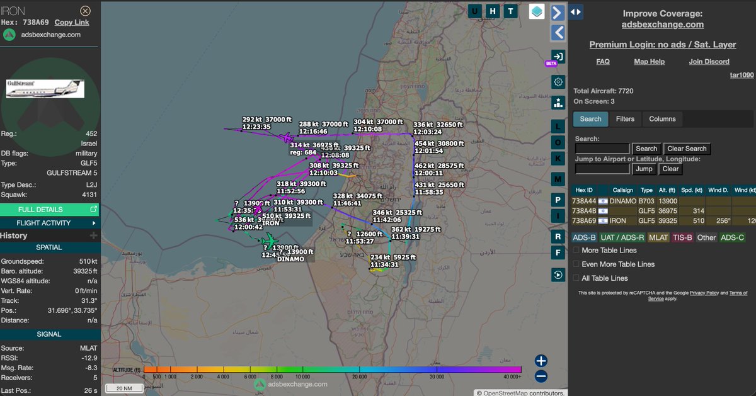Sort table by Type column header
Screen dimensions: 756x396
[646, 190]
